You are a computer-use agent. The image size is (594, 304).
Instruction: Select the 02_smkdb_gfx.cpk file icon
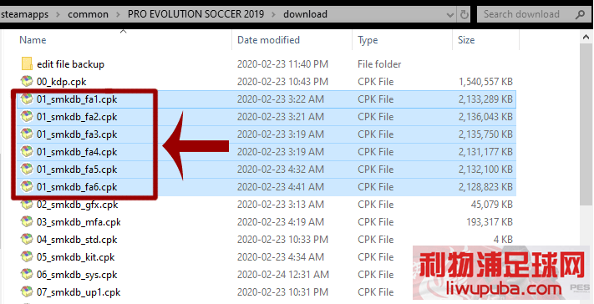(x=27, y=205)
